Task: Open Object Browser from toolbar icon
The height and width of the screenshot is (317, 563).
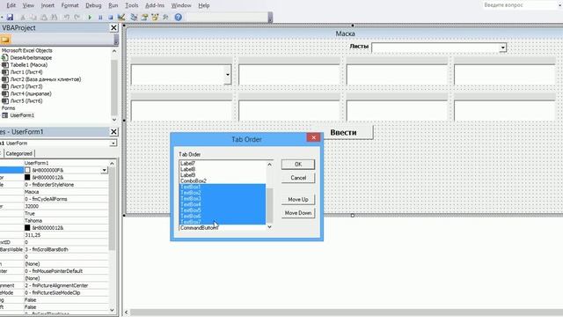Action: [x=155, y=17]
